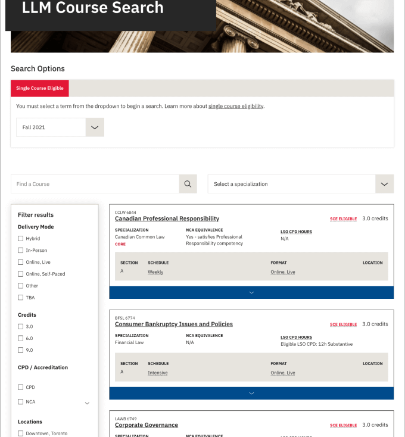The height and width of the screenshot is (437, 405).
Task: Click the Financial Law specialization text
Action: tap(129, 342)
